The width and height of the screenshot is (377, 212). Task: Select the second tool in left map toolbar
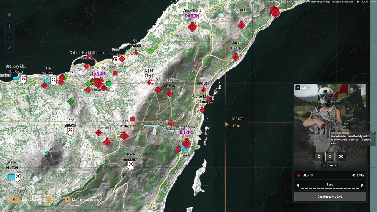pyautogui.click(x=9, y=26)
